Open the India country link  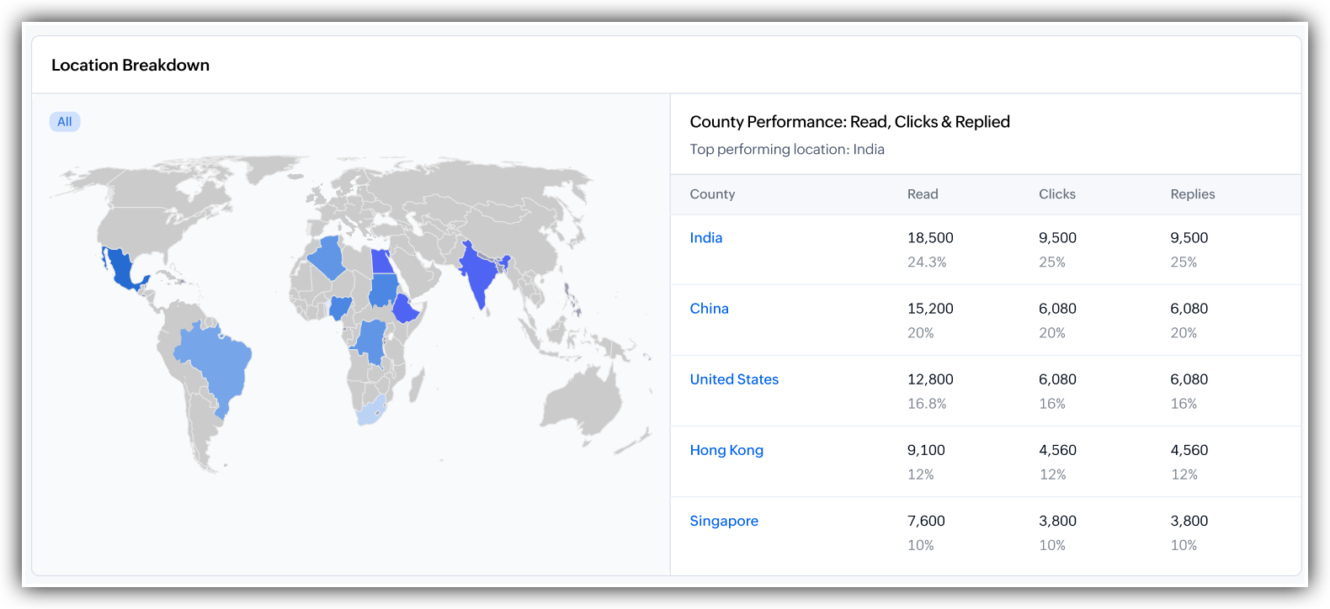(x=705, y=238)
